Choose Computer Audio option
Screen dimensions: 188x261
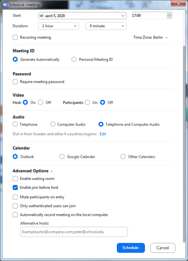click(53, 124)
